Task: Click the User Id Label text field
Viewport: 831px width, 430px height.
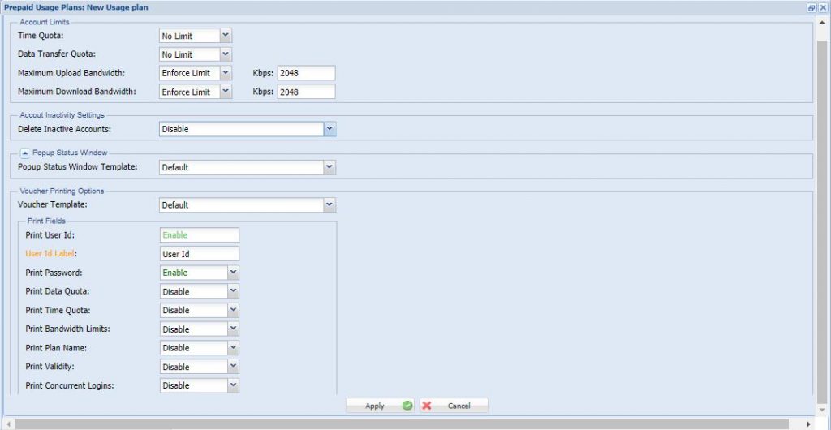Action: 199,254
